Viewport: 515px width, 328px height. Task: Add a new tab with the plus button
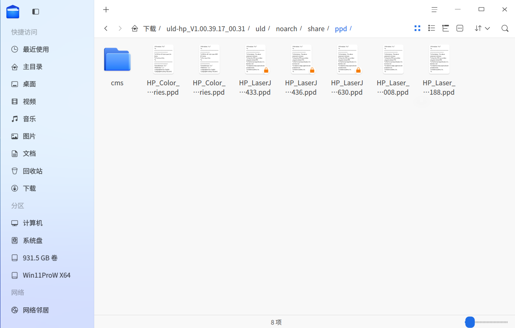pos(106,9)
